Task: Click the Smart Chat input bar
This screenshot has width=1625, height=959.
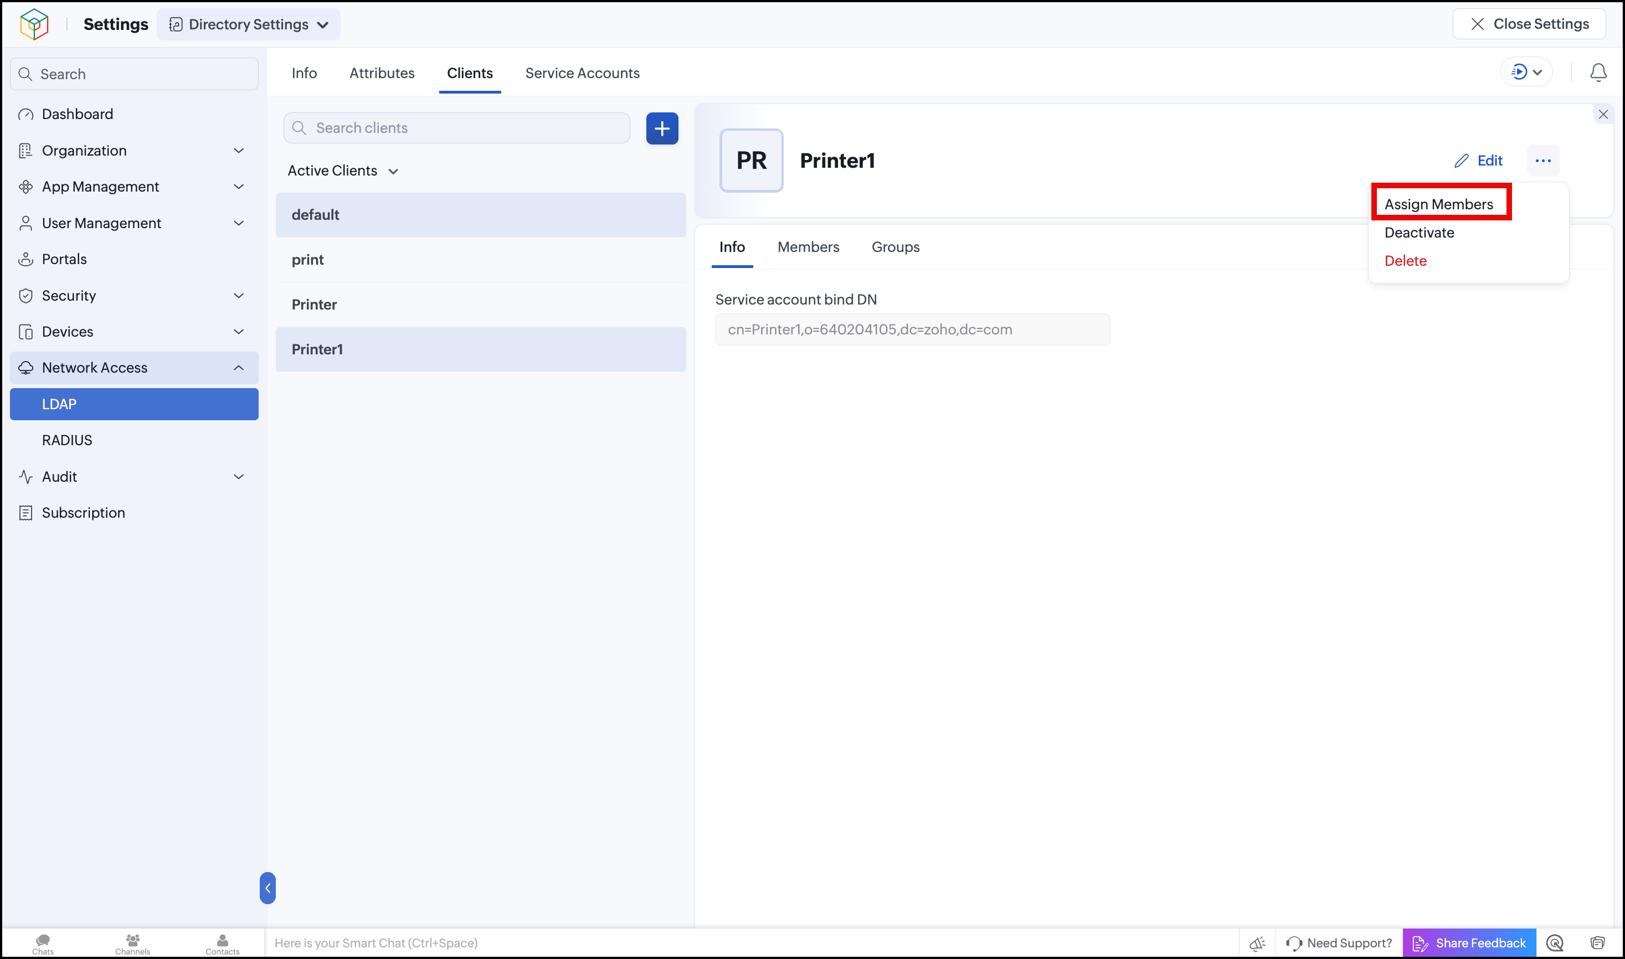Action: tap(751, 943)
